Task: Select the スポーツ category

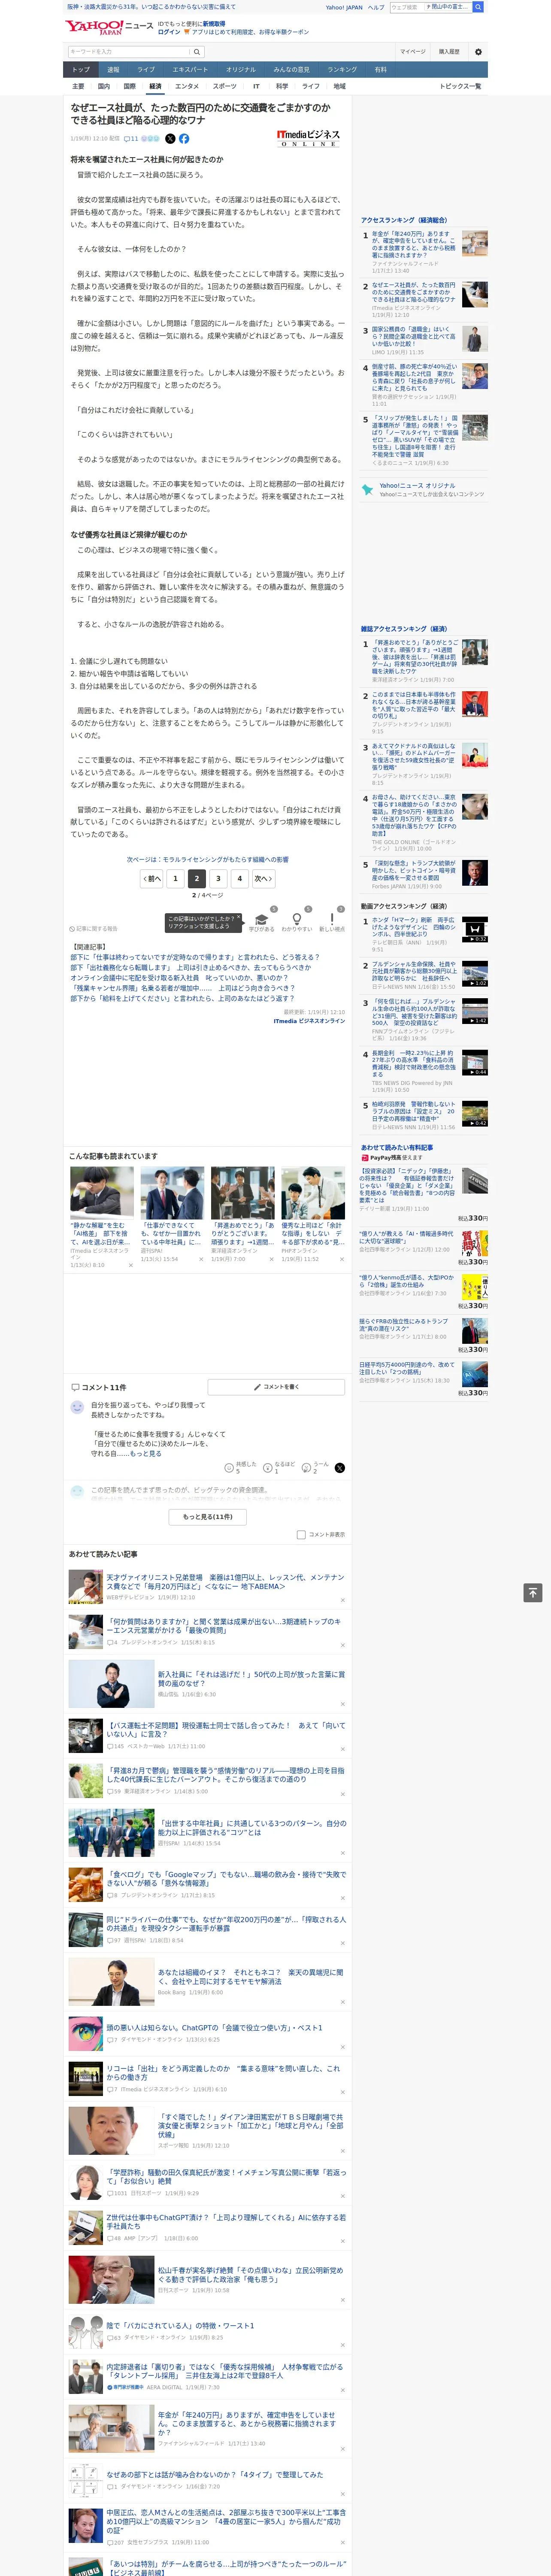Action: pyautogui.click(x=225, y=87)
